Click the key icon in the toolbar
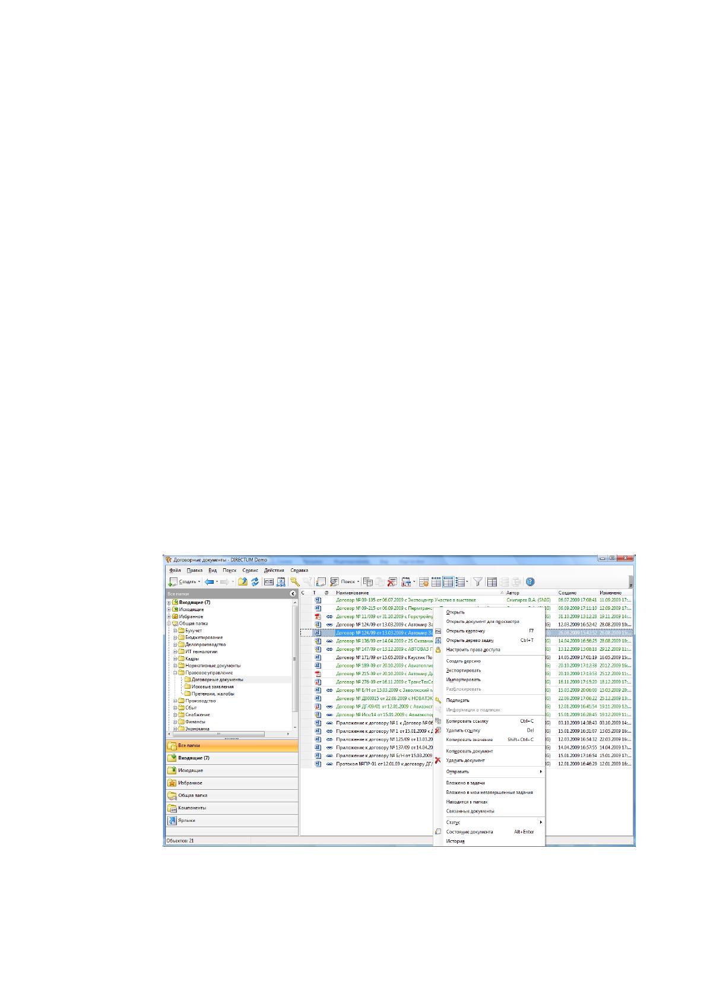707x1000 pixels. (294, 582)
